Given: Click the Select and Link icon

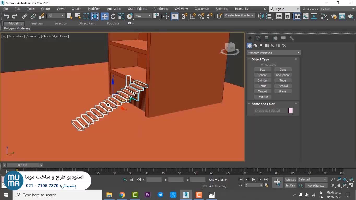Looking at the screenshot, I should (x=25, y=16).
